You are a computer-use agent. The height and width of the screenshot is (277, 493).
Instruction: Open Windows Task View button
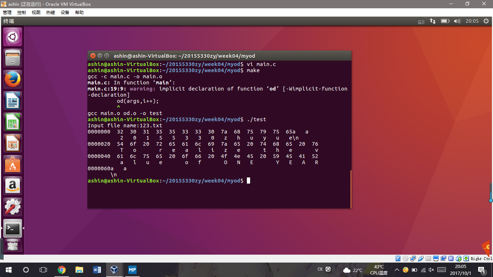[x=43, y=269]
